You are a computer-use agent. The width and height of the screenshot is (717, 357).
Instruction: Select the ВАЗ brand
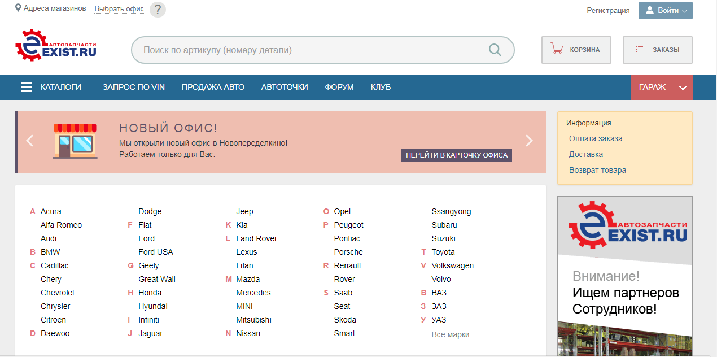click(439, 293)
